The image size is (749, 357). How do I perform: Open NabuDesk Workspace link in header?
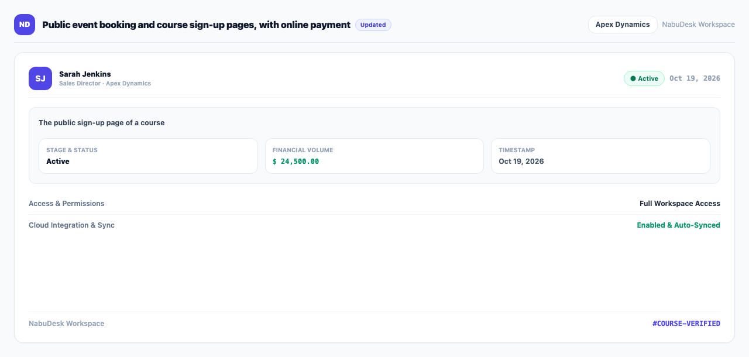pos(699,25)
